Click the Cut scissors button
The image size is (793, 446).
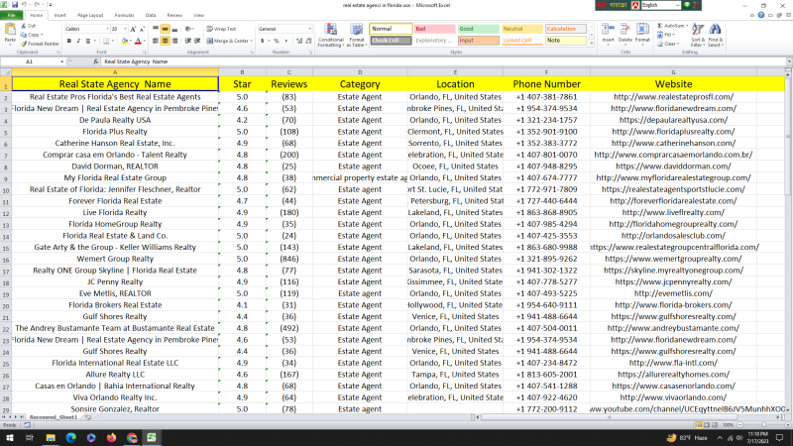click(29, 26)
